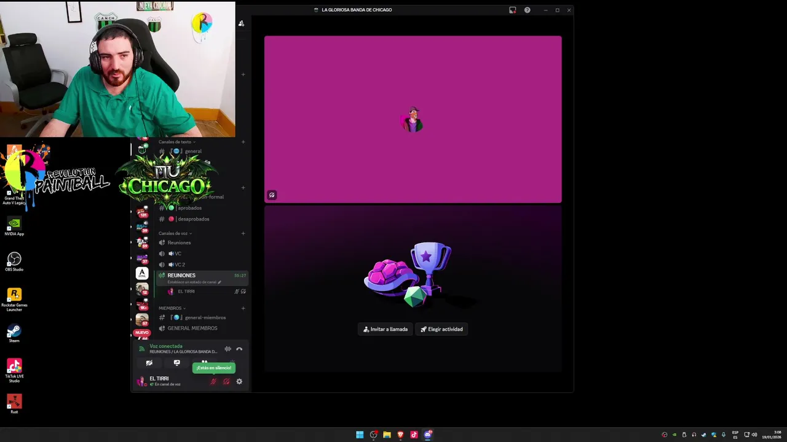Open TikTok LIVE Studio desktop shortcut
This screenshot has width=787, height=442.
pos(14,370)
